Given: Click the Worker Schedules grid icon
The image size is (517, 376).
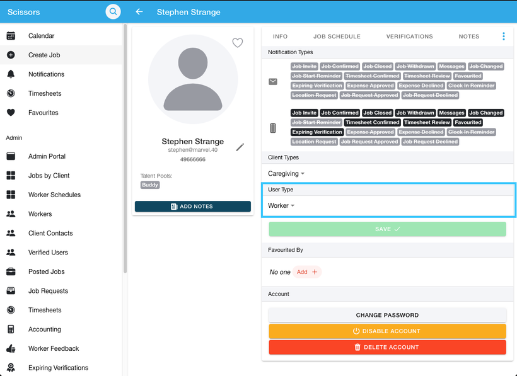Looking at the screenshot, I should (x=11, y=195).
